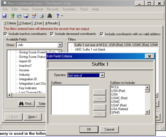Select filter 'AND Suffix 1 not blank'
Image resolution: width=166 pixels, height=137 pixels.
point(90,50)
